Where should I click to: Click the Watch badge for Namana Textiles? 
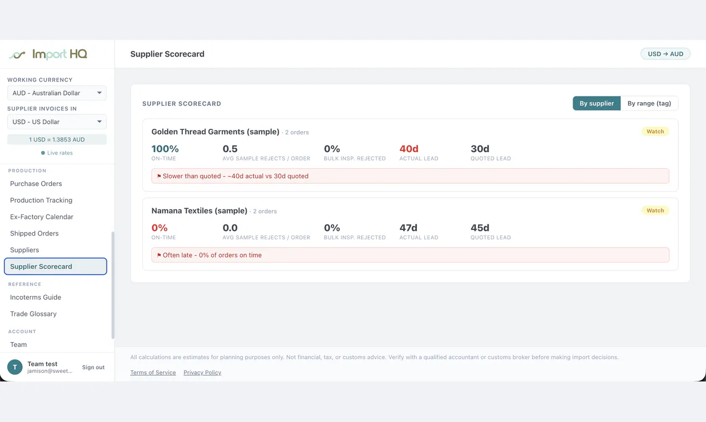(655, 210)
